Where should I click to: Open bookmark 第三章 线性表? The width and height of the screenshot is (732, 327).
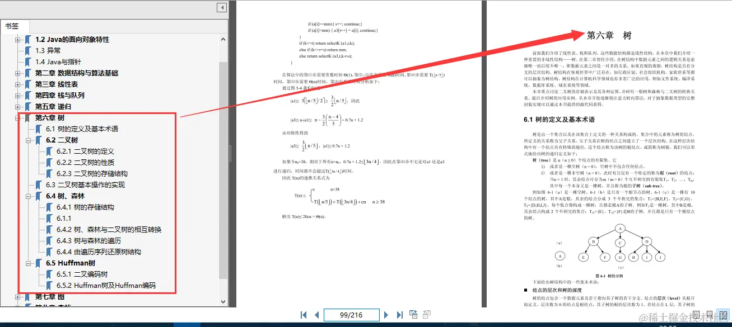pos(57,84)
